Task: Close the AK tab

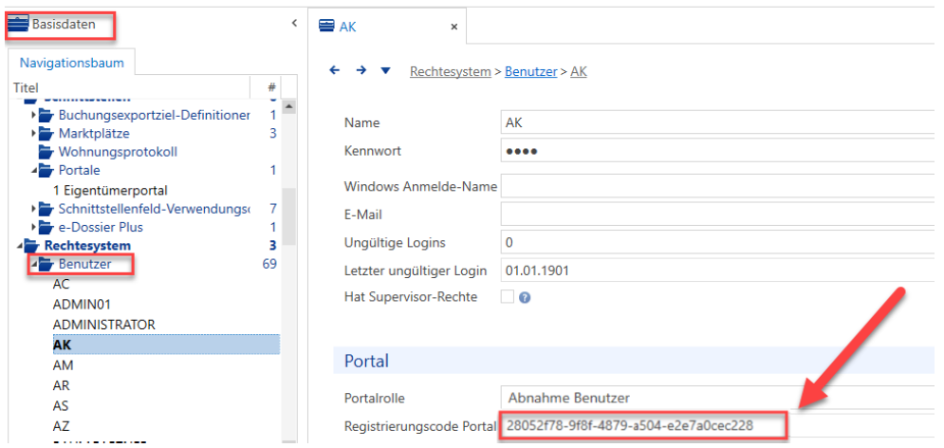Action: [453, 28]
